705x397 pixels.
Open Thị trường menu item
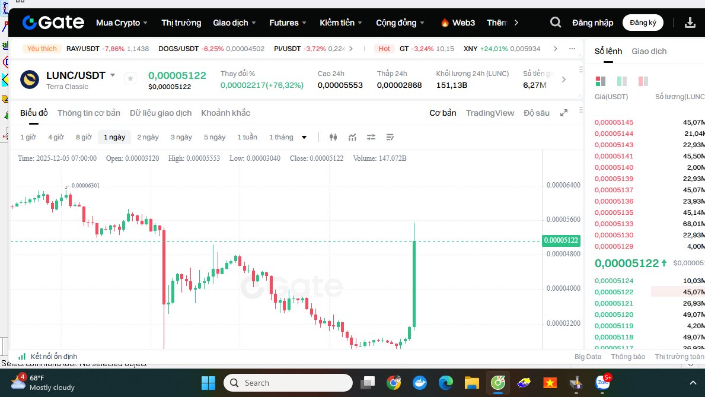(181, 23)
